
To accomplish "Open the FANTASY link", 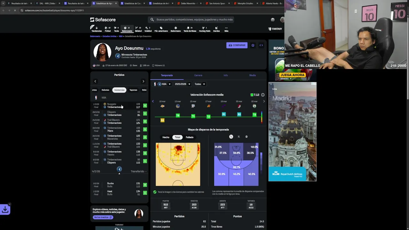I will [275, 29].
